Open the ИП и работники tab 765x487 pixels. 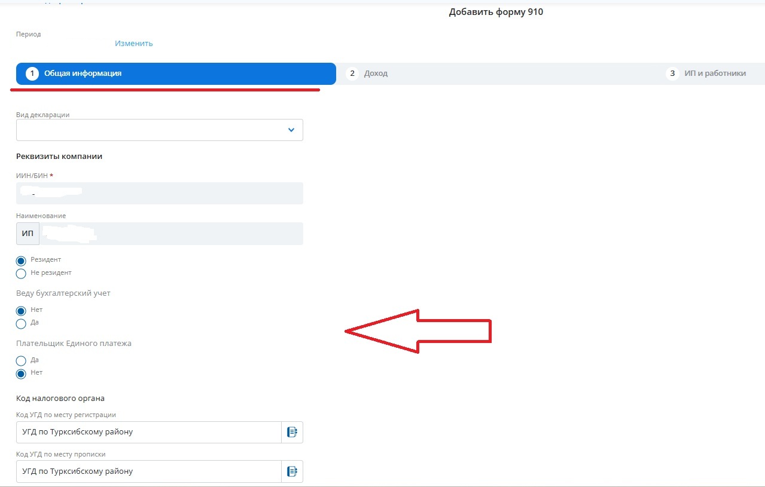(715, 73)
